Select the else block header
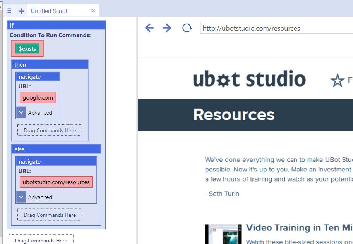Image resolution: width=353 pixels, height=244 pixels. click(x=56, y=149)
